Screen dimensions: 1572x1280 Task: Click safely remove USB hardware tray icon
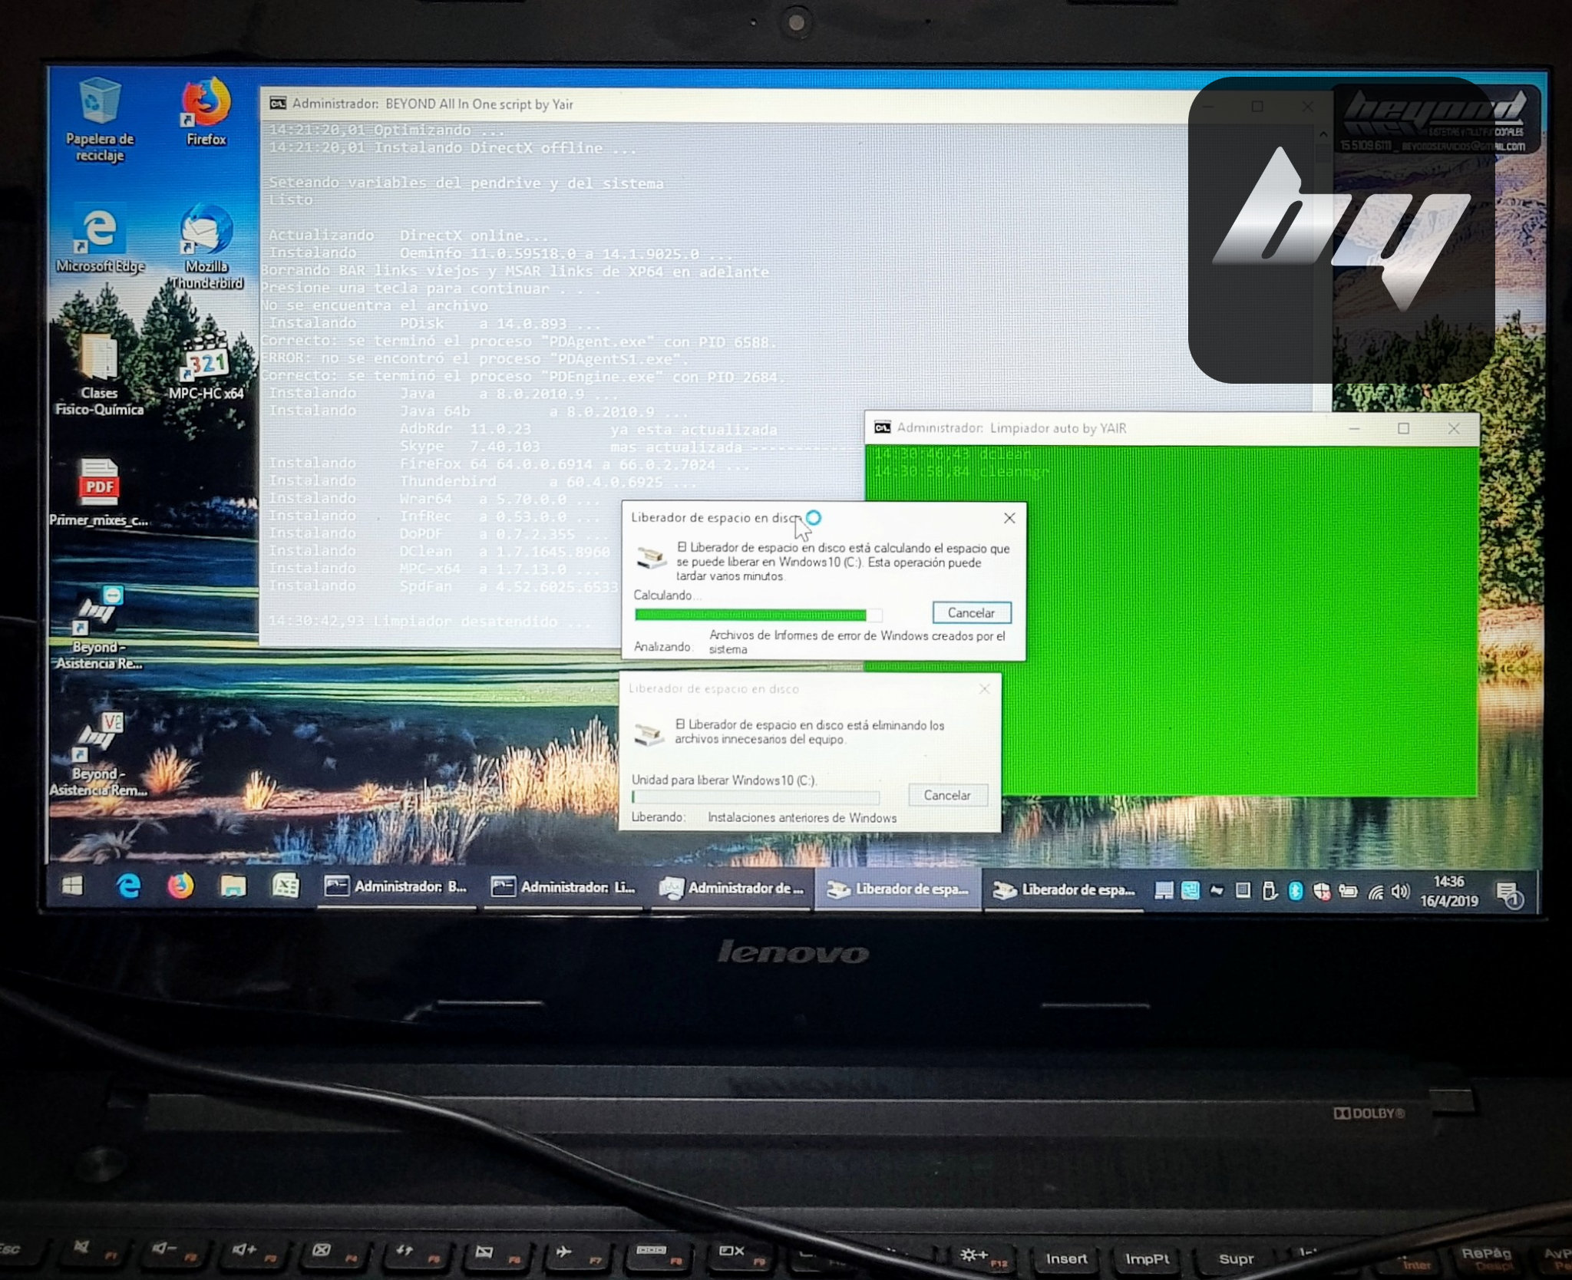click(x=1270, y=890)
